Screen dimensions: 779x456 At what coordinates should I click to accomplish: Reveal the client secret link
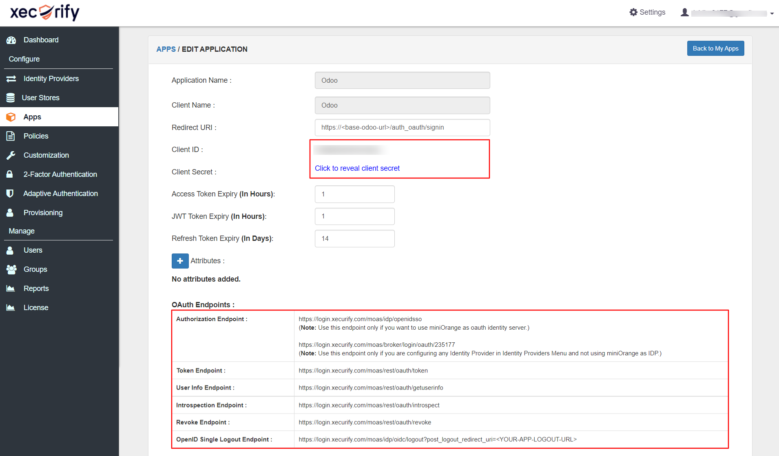coord(357,168)
